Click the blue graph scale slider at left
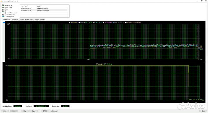This screenshot has width=208, height=113. (4, 22)
